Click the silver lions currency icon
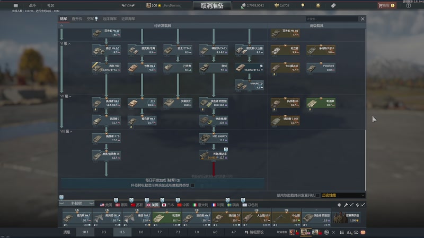This screenshot has height=238, width=424. pyautogui.click(x=243, y=5)
